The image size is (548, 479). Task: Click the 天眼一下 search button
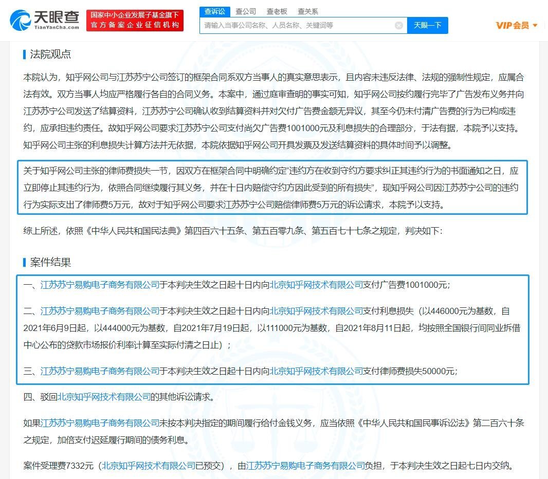pyautogui.click(x=427, y=26)
